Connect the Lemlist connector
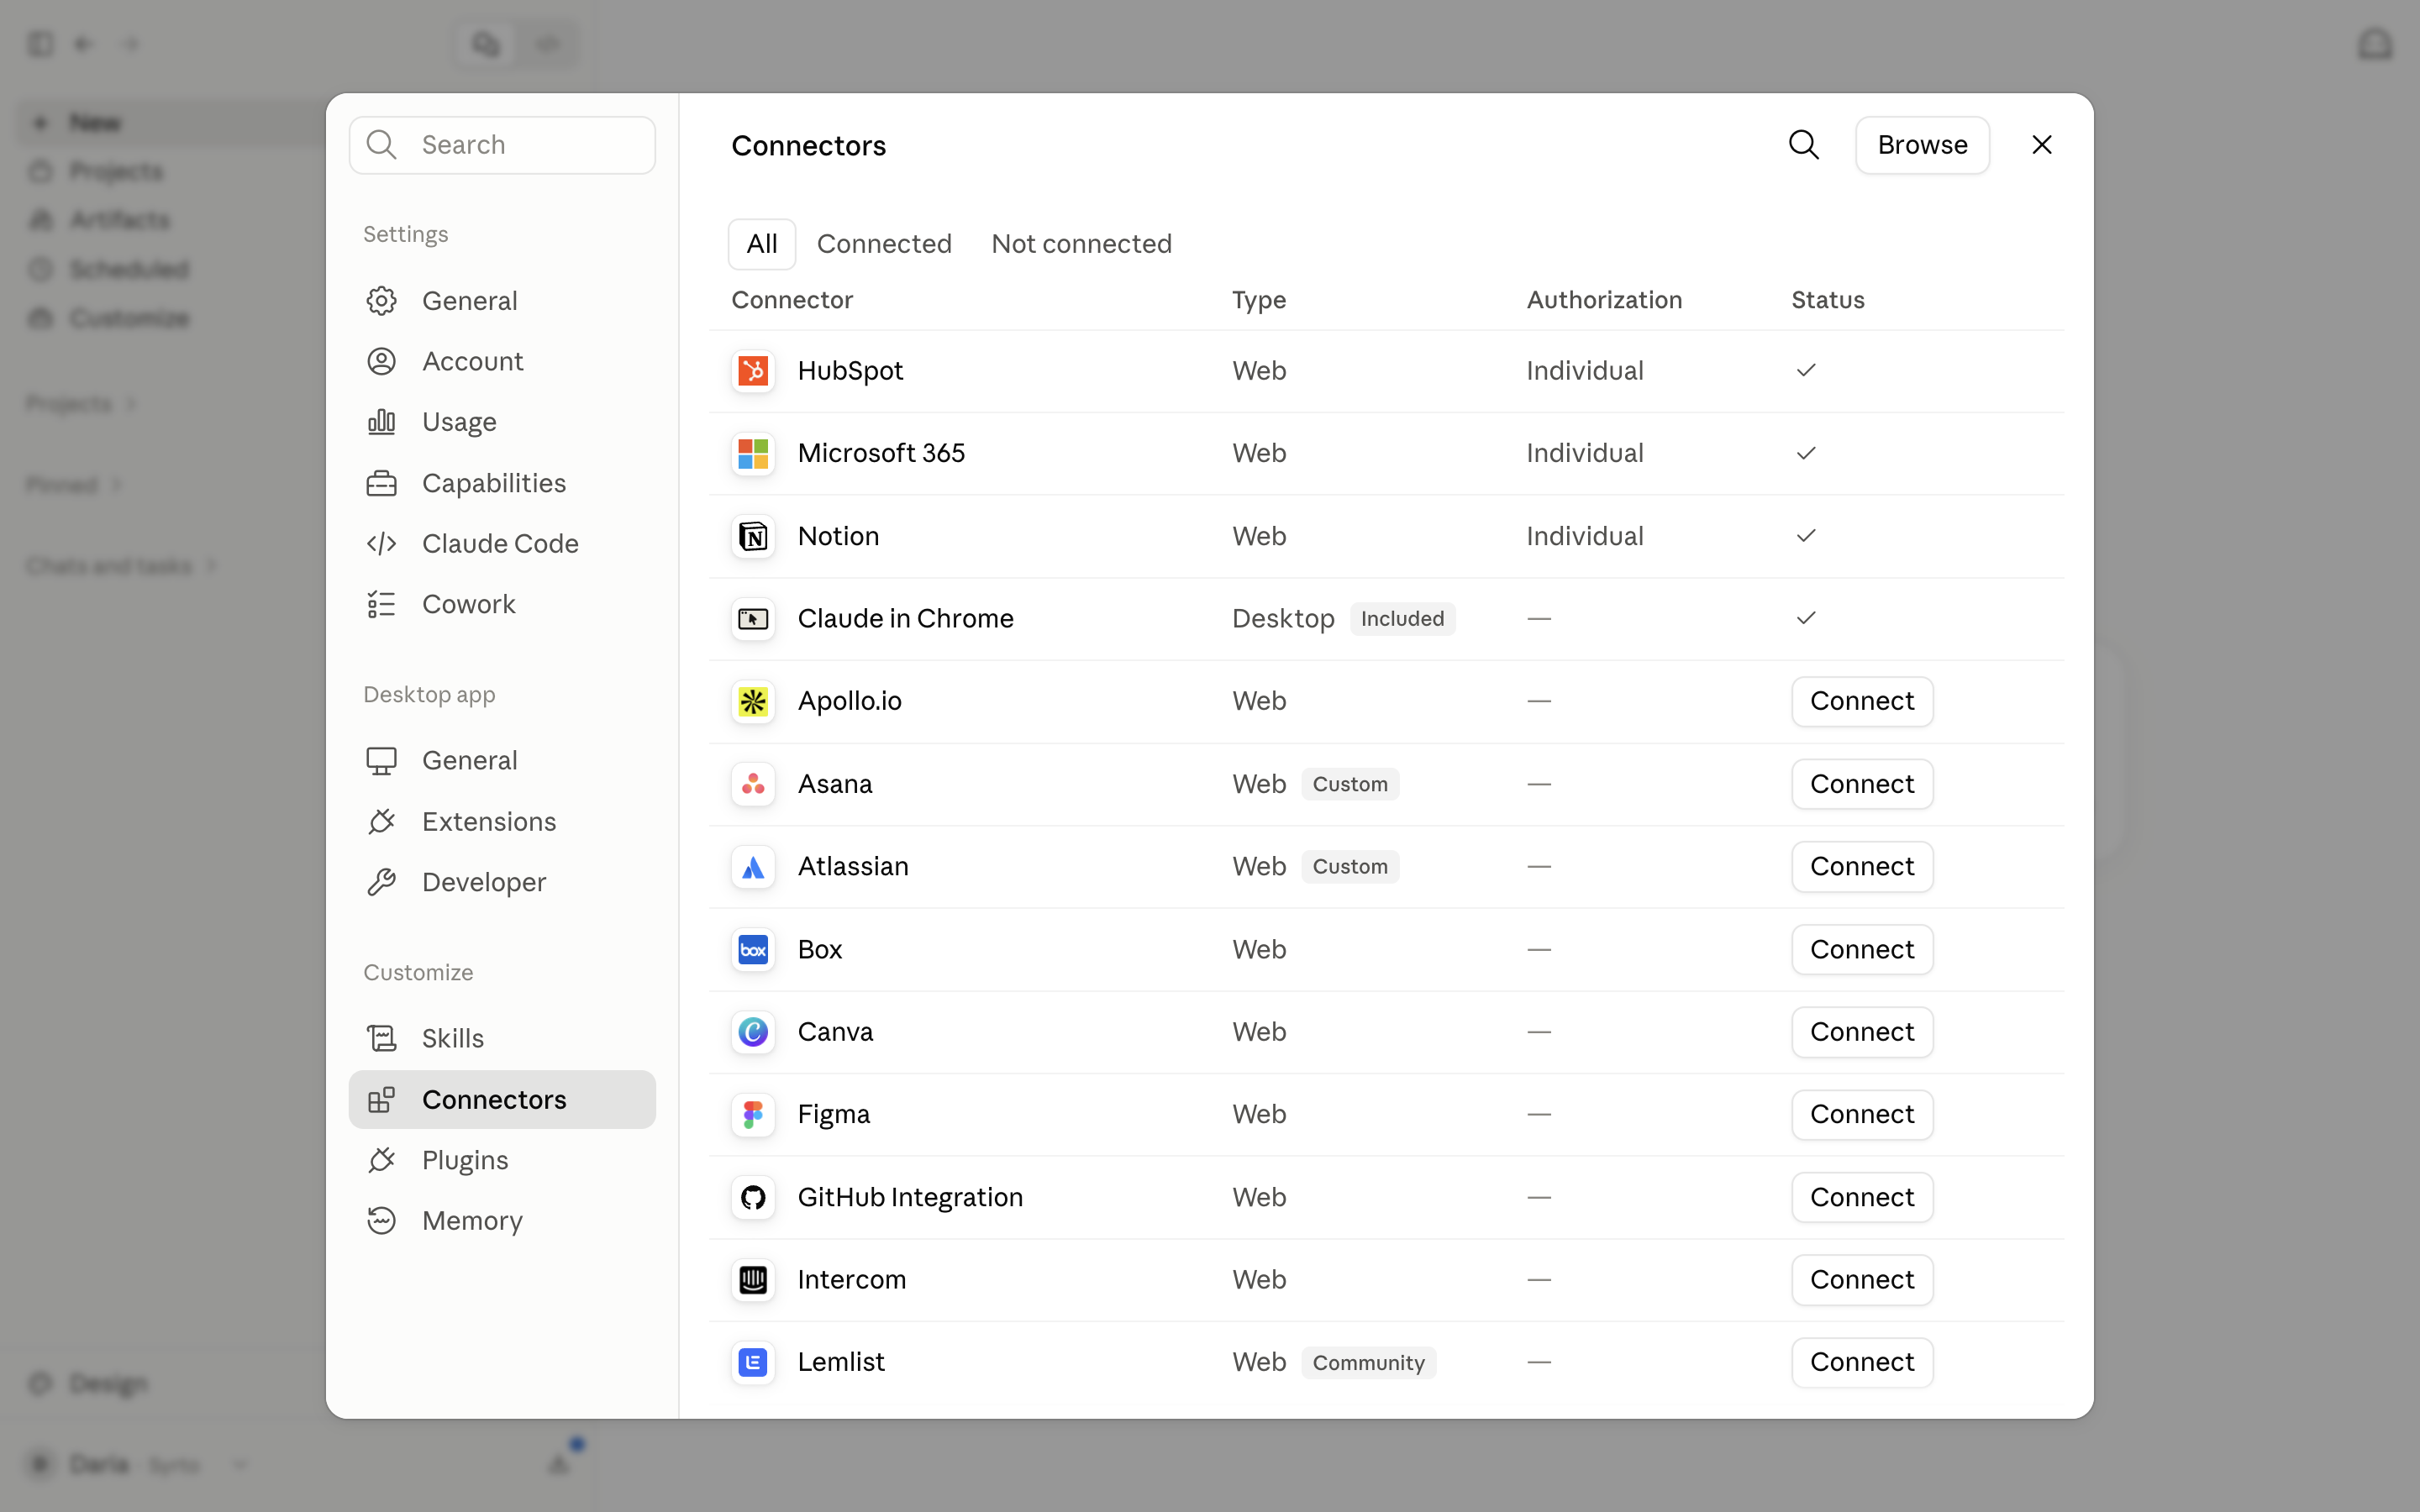The width and height of the screenshot is (2420, 1512). tap(1862, 1362)
